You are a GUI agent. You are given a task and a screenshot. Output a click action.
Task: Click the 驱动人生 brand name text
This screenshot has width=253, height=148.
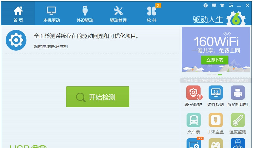208,20
